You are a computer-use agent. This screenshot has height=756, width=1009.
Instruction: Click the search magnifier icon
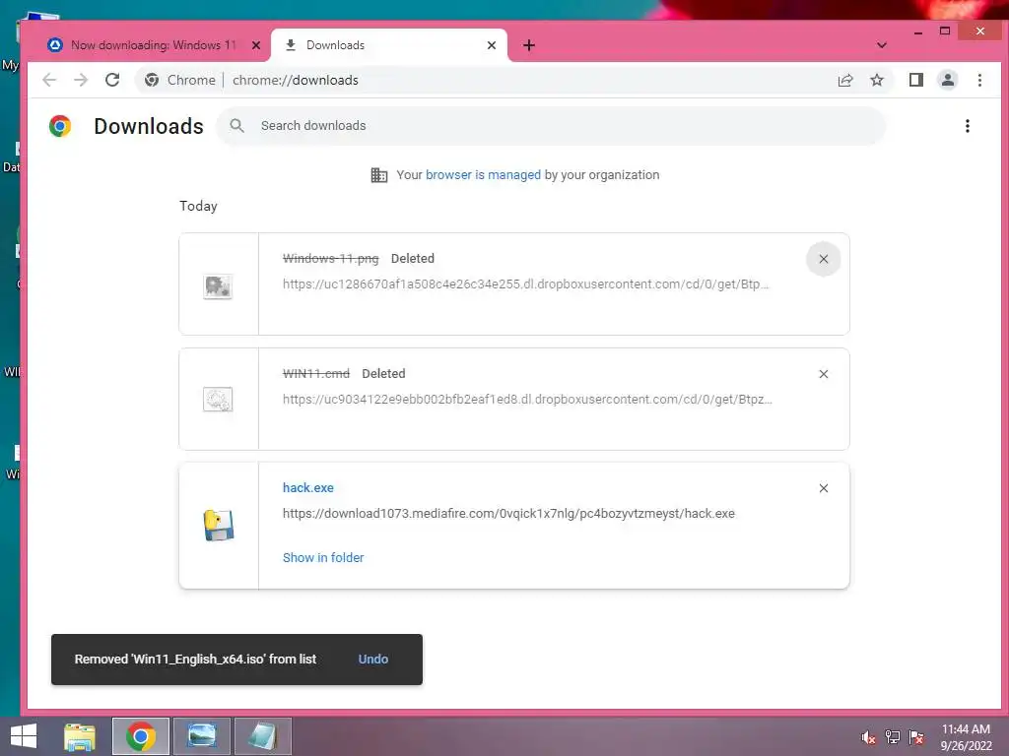pyautogui.click(x=236, y=125)
